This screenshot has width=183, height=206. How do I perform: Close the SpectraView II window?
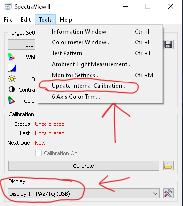pyautogui.click(x=171, y=6)
